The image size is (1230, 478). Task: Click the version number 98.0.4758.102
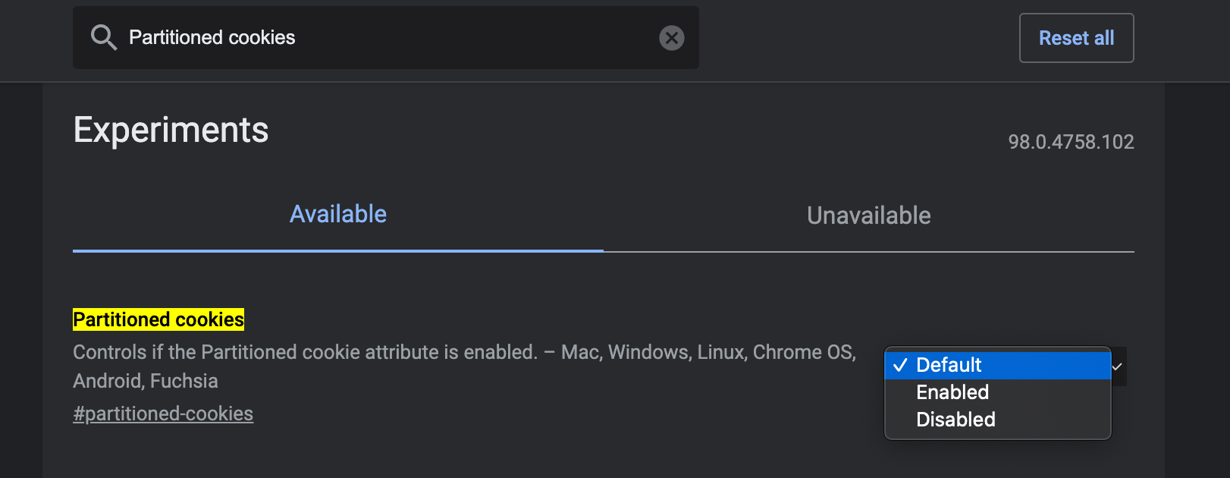[1070, 142]
